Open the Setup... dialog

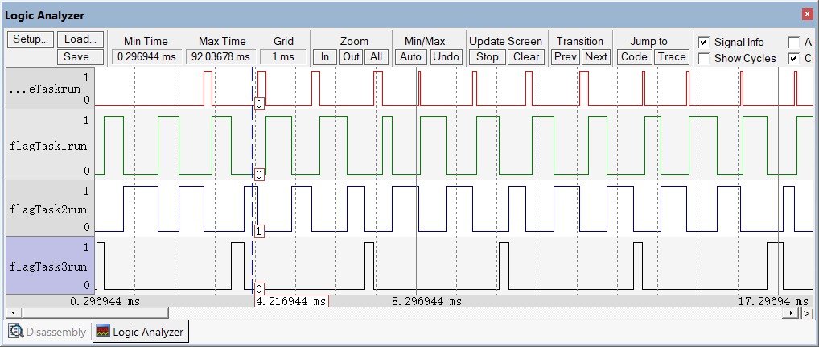pyautogui.click(x=31, y=39)
